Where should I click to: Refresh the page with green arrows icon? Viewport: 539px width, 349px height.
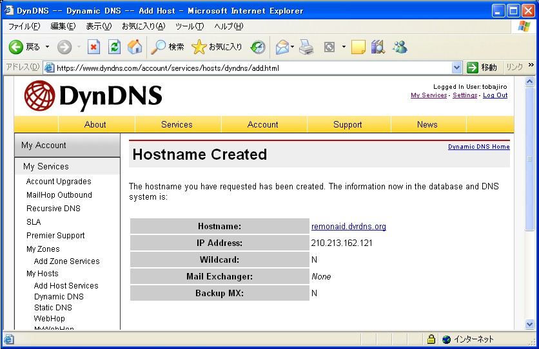114,47
